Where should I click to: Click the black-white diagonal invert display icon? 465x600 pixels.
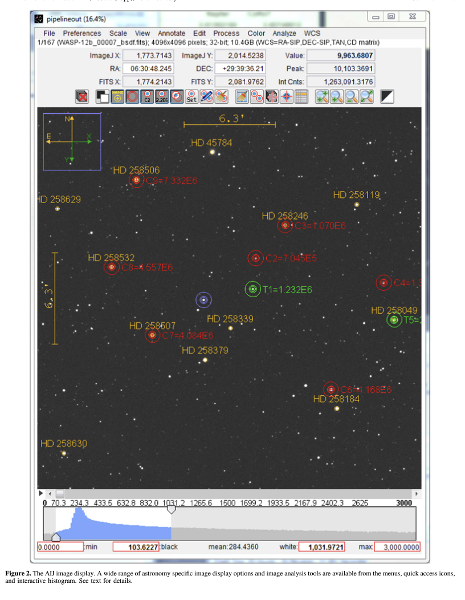pyautogui.click(x=387, y=97)
